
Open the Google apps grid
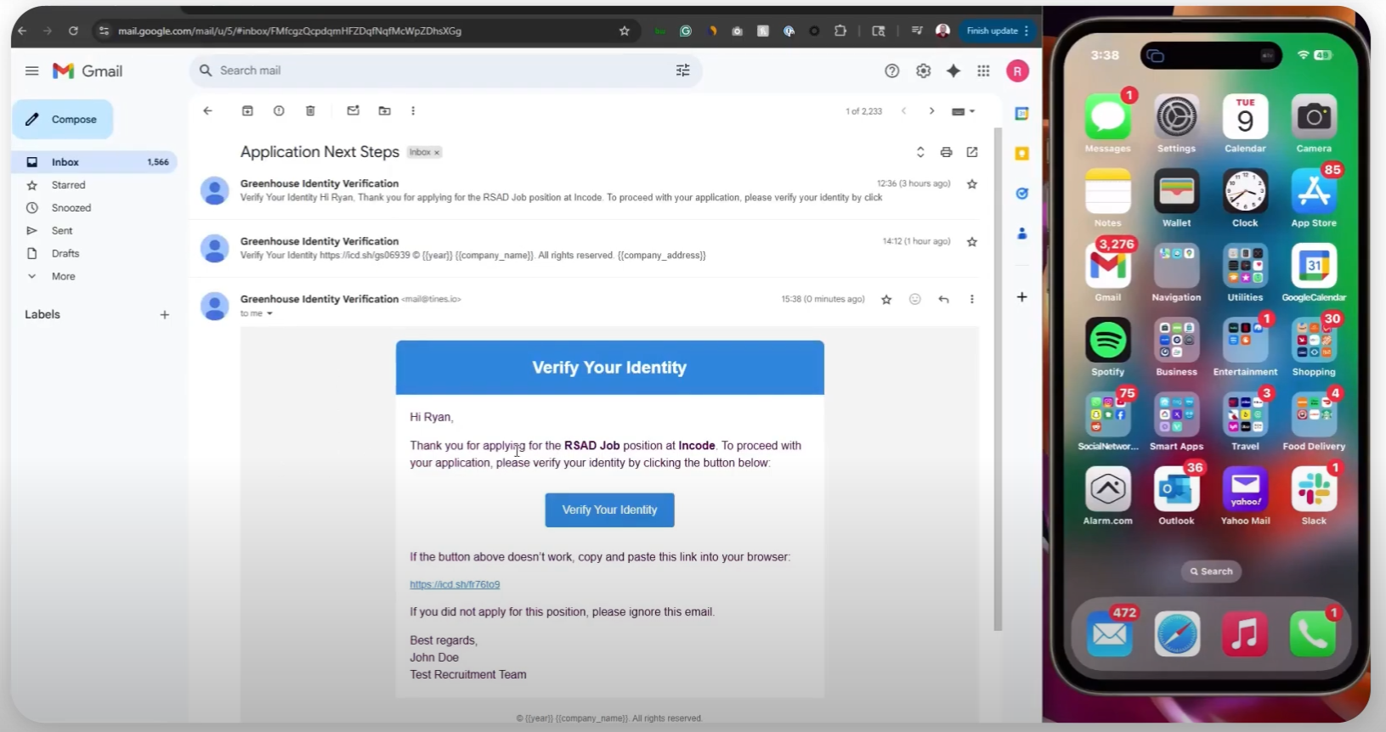click(x=983, y=71)
